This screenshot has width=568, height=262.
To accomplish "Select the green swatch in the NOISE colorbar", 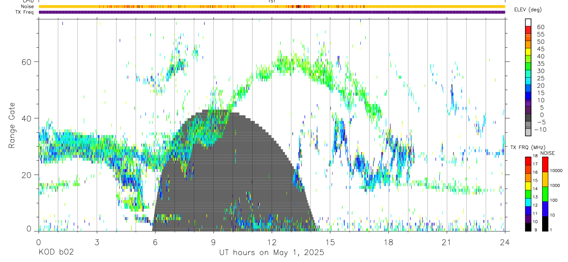I will point(544,194).
